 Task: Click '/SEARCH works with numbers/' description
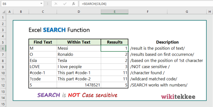(x=159, y=85)
